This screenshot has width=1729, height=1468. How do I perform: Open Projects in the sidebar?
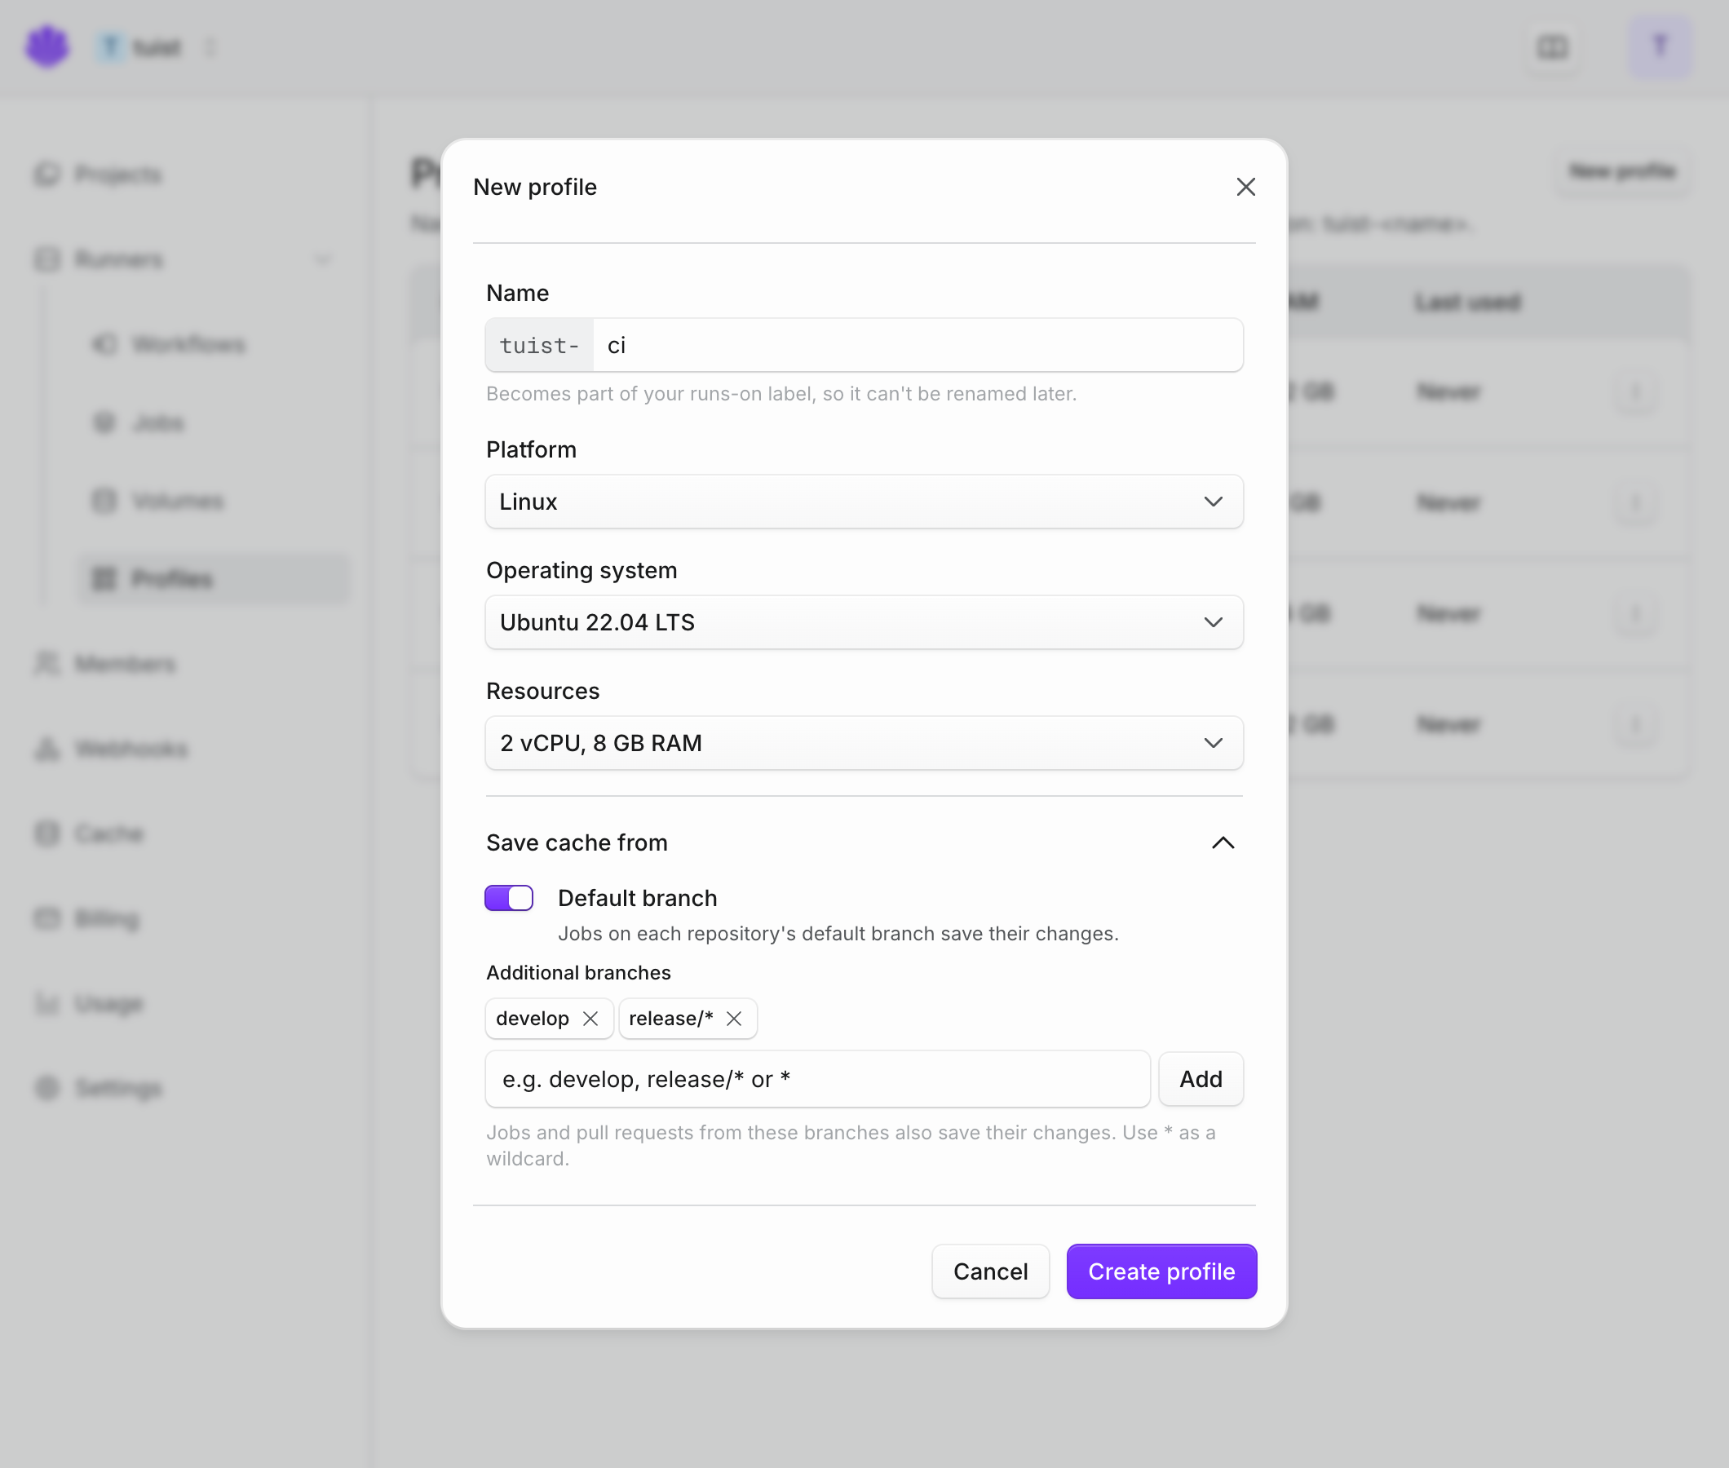[99, 175]
